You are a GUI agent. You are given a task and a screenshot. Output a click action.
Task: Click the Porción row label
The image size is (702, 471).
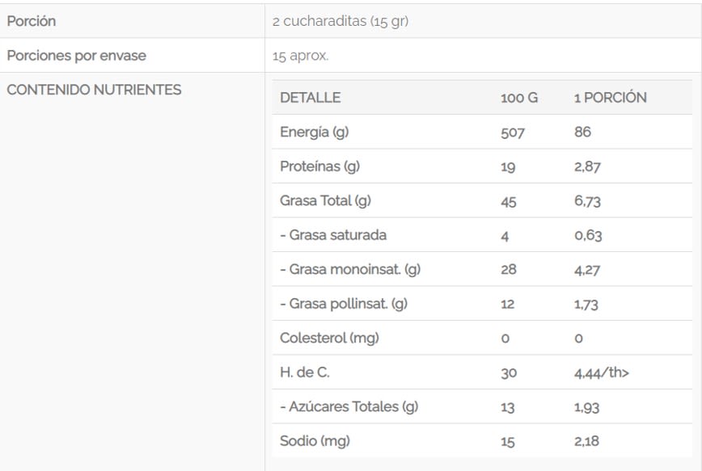[32, 21]
